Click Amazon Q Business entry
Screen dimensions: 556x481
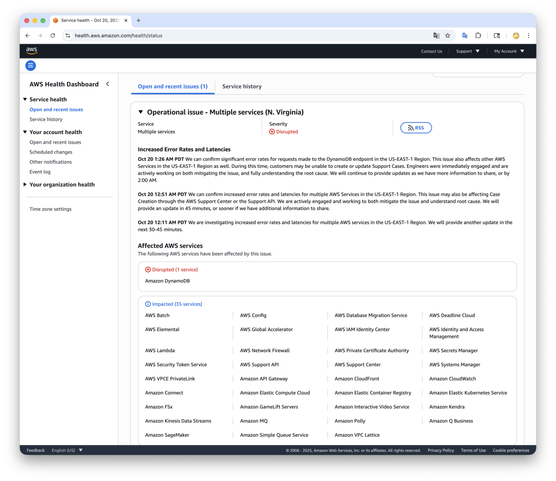click(451, 421)
